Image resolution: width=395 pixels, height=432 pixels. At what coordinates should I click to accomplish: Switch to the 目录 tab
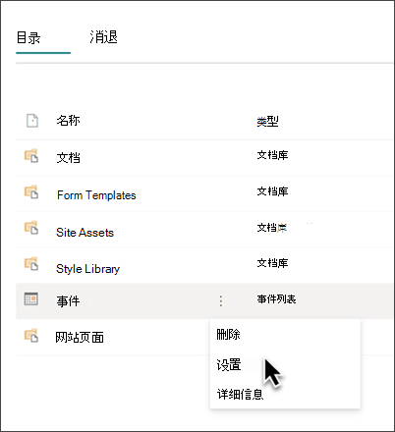pyautogui.click(x=28, y=37)
